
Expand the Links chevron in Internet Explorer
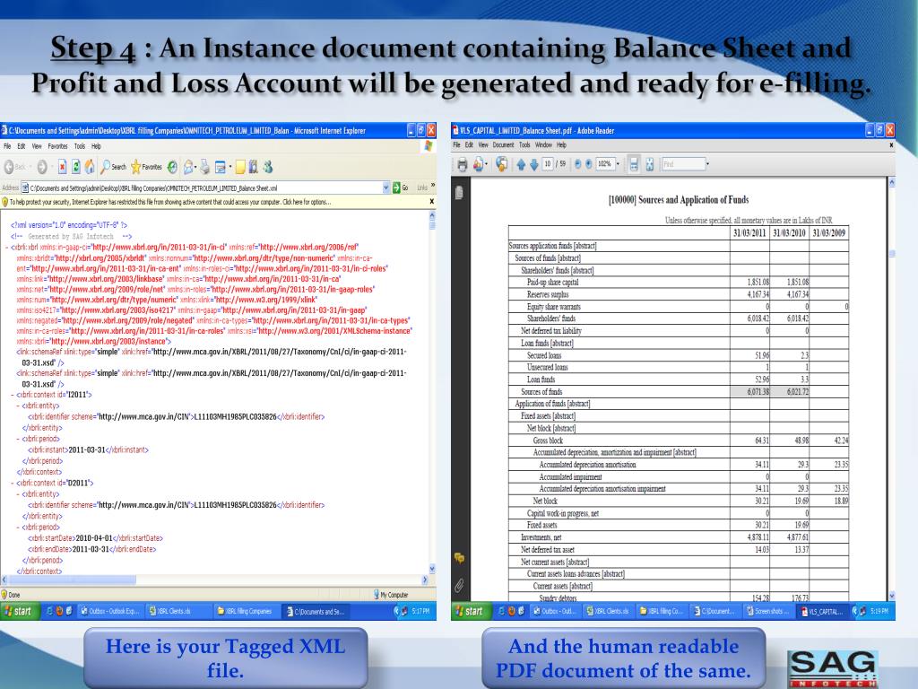point(433,186)
